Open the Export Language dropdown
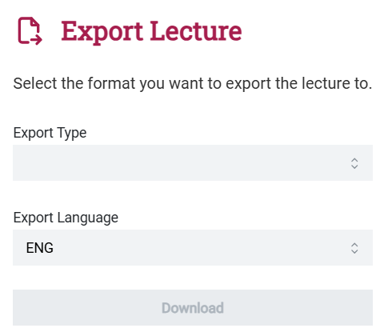The image size is (388, 336). click(193, 248)
